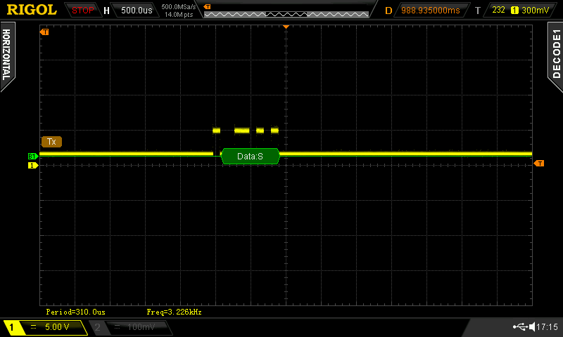Click the trigger source channel 1 badge

[x=514, y=11]
